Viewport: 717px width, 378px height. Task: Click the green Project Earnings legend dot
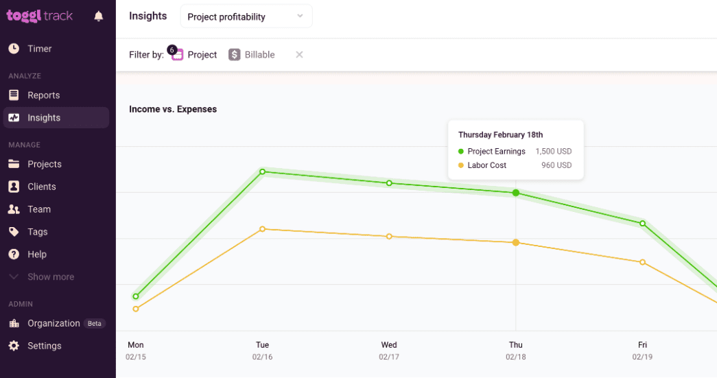tap(460, 152)
